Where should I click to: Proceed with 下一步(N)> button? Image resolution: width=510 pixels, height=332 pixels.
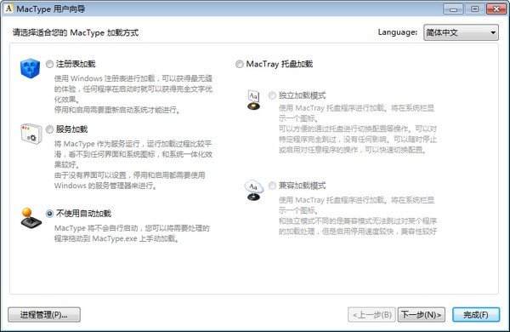pos(422,315)
